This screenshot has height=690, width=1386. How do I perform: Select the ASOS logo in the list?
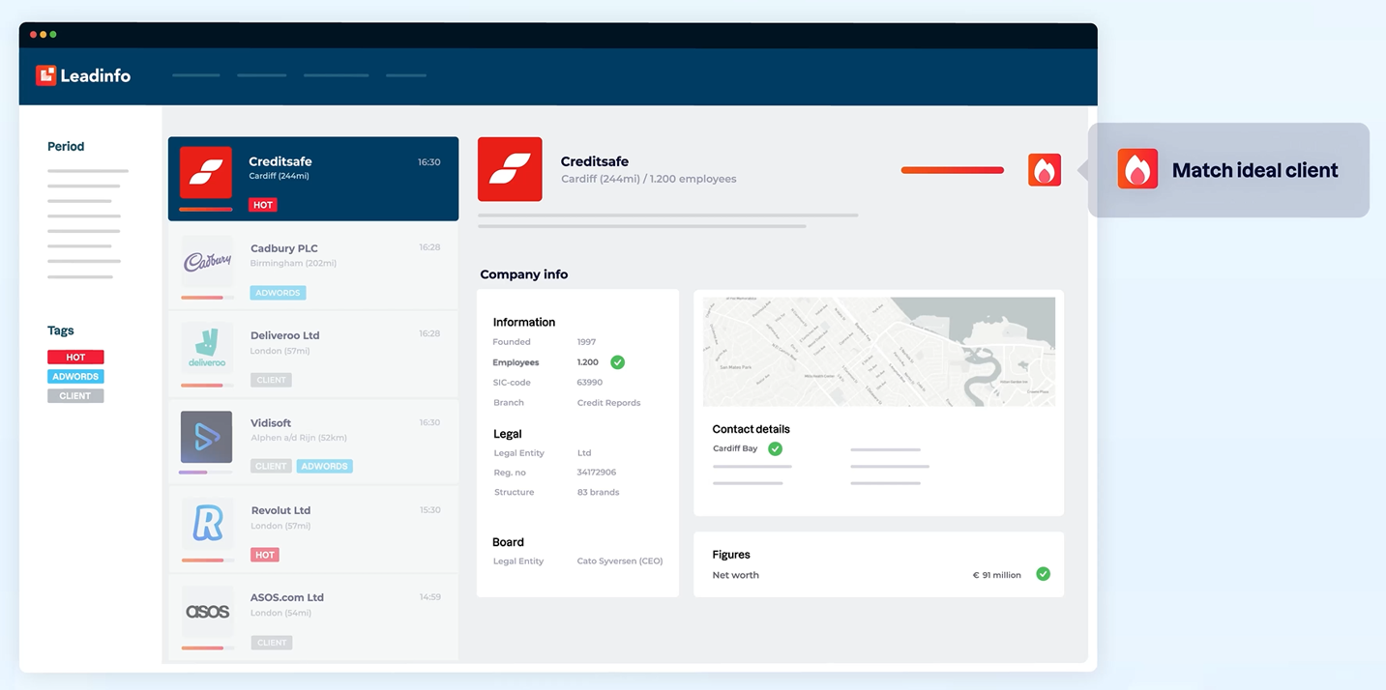click(x=207, y=612)
